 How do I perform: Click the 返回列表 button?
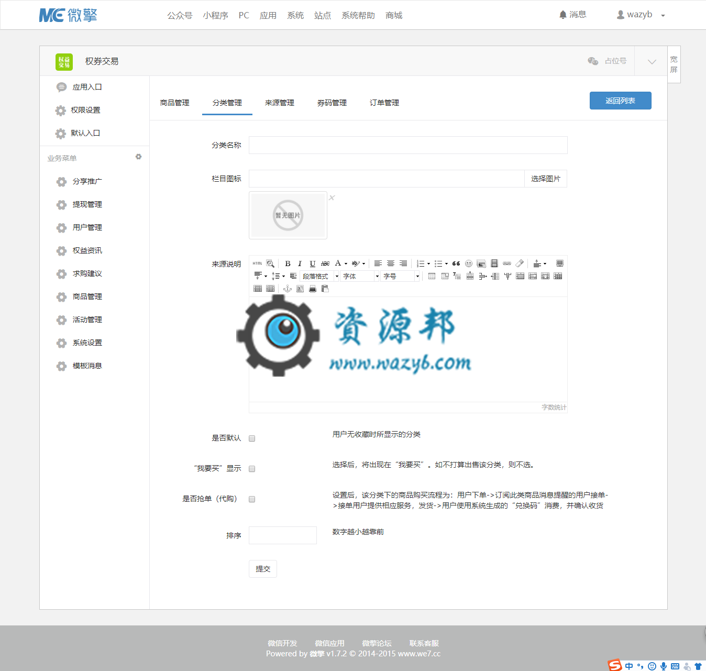pos(621,101)
